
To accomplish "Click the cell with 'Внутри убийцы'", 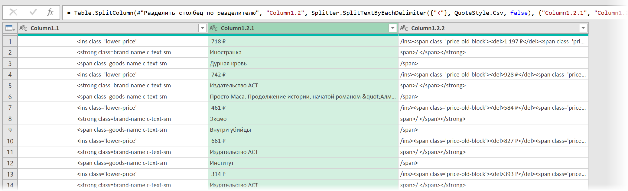I will click(303, 130).
